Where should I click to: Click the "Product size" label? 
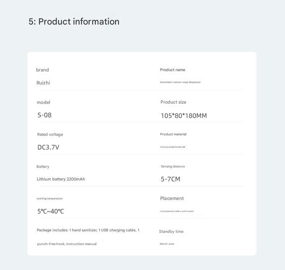[173, 102]
